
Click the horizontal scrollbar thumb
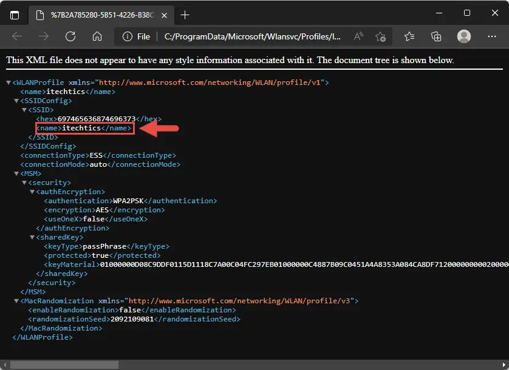[x=64, y=365]
